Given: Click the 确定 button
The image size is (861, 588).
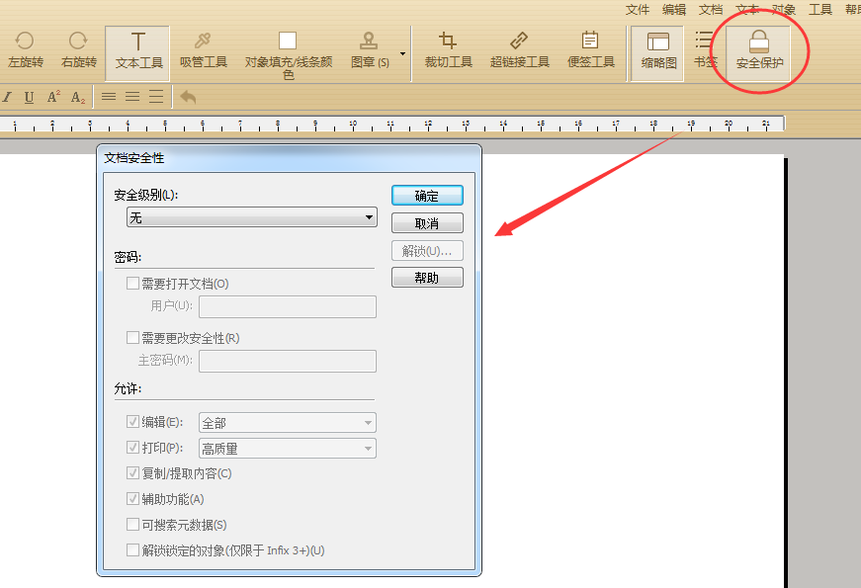Looking at the screenshot, I should tap(427, 196).
